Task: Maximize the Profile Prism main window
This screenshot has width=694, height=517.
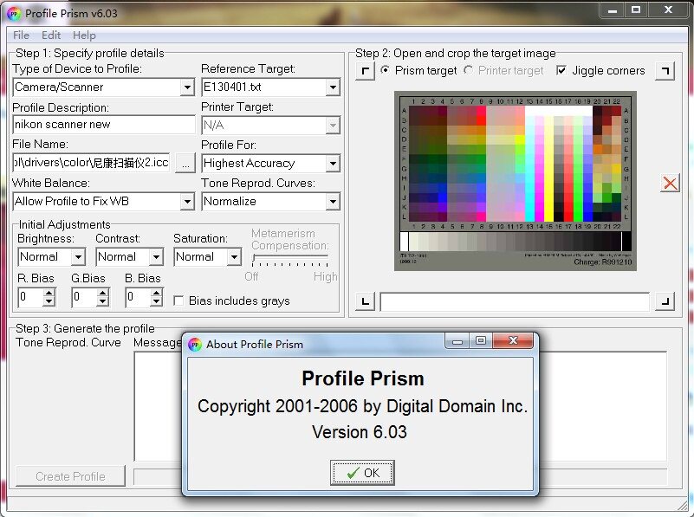Action: (x=636, y=10)
